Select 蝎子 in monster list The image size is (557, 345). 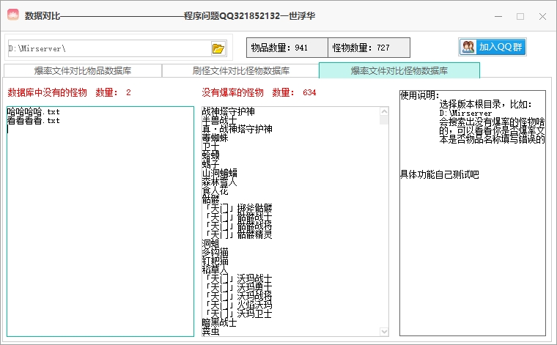(211, 164)
